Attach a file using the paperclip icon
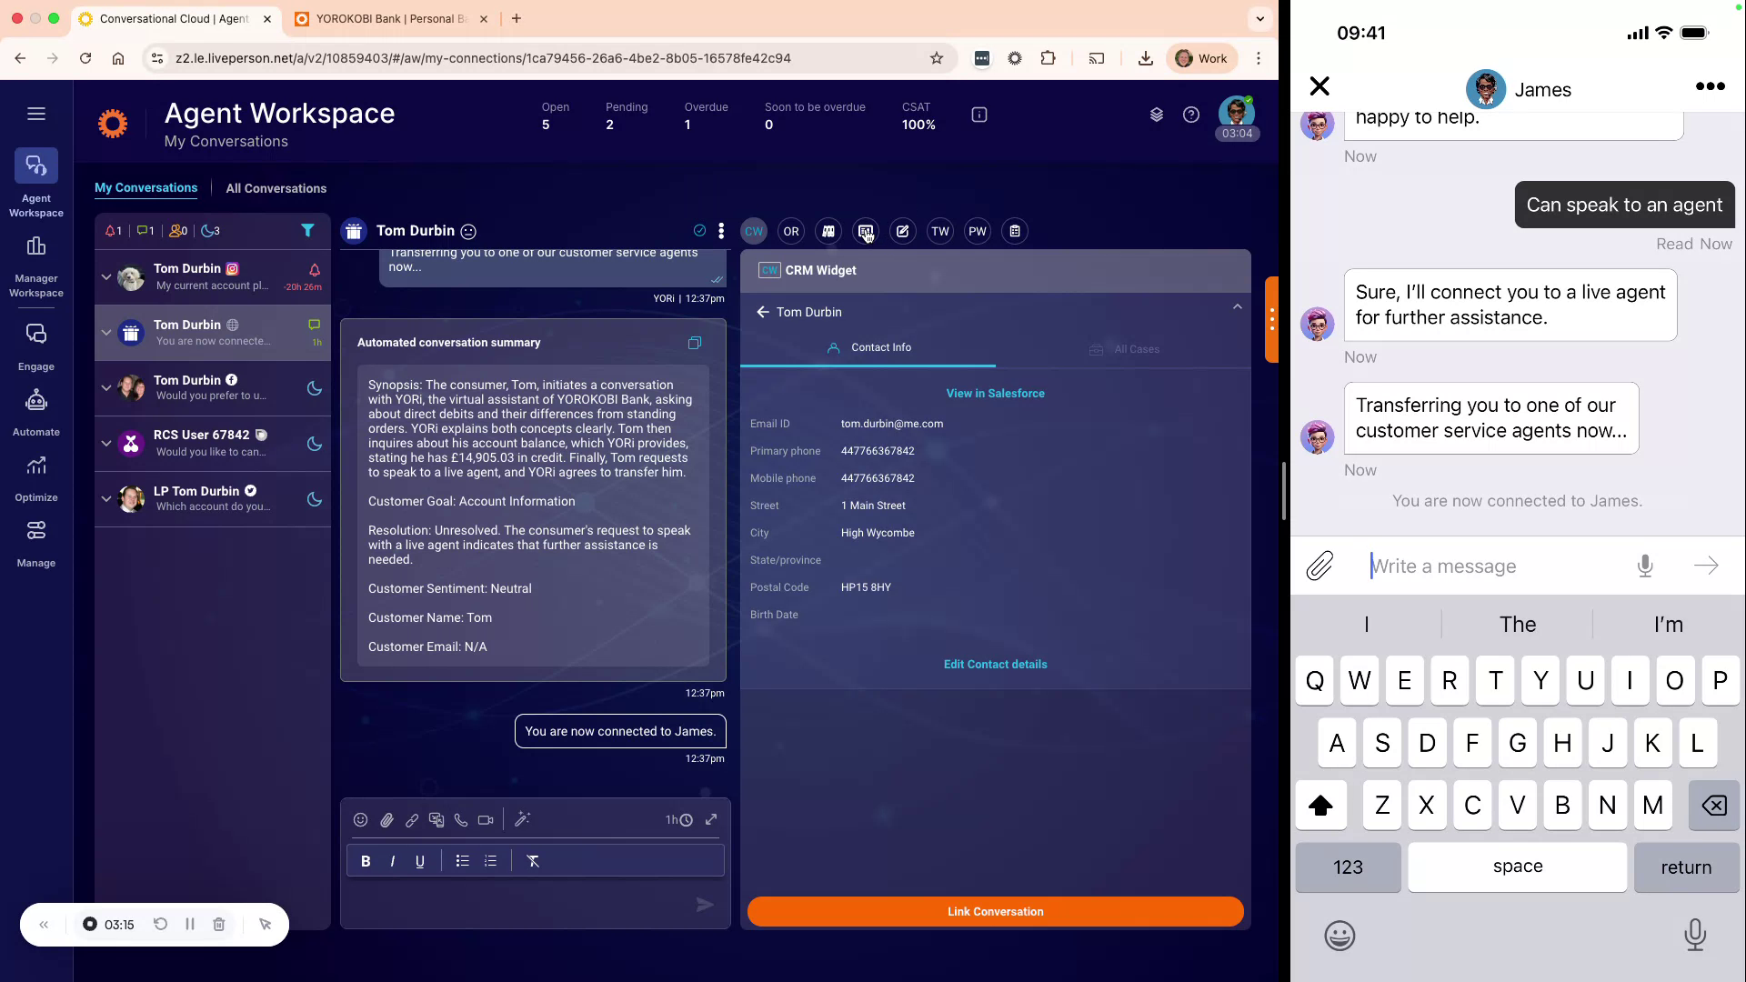The height and width of the screenshot is (982, 1746). click(386, 819)
